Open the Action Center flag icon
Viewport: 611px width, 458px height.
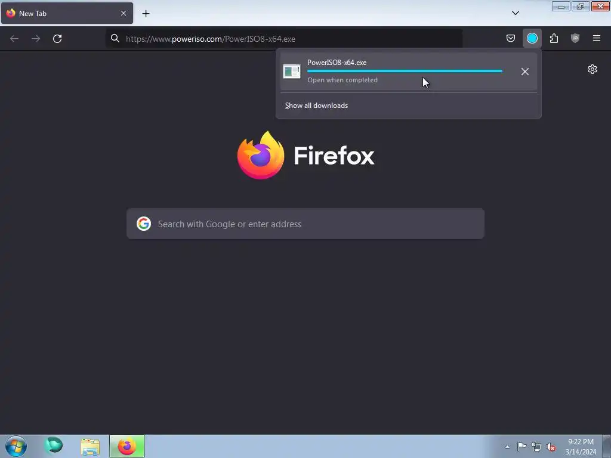(x=521, y=446)
